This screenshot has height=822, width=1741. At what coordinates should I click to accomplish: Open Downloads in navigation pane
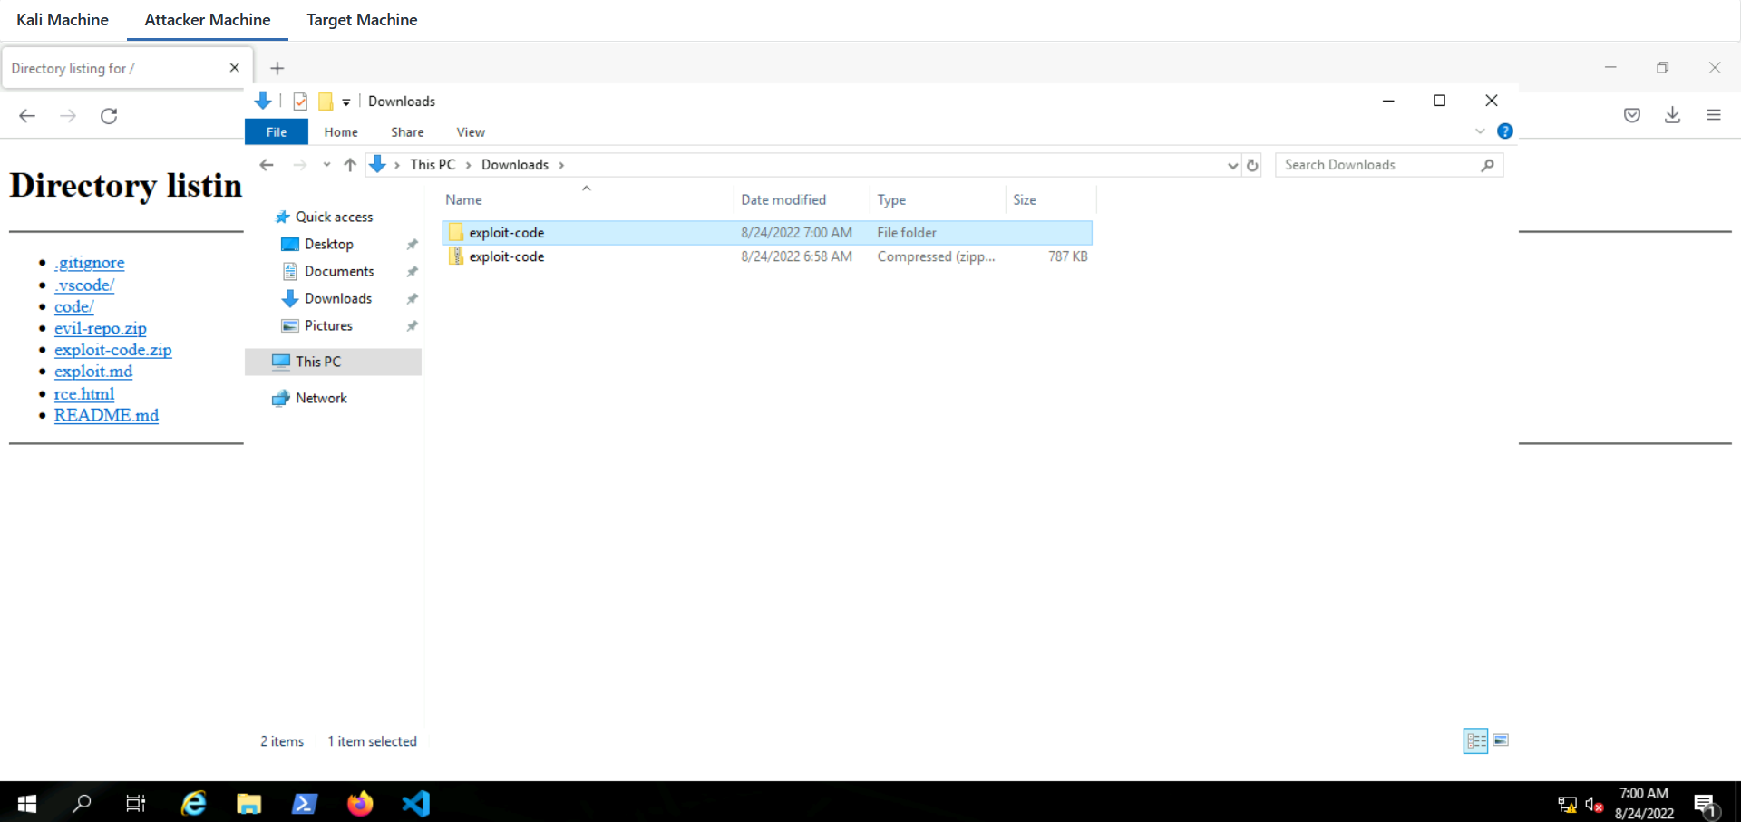point(338,298)
